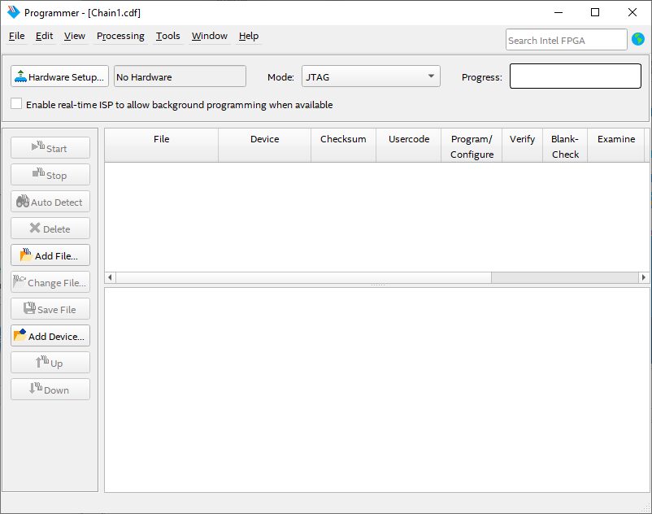This screenshot has width=652, height=514.
Task: Open the Mode dropdown set to JTAG
Action: (x=371, y=76)
